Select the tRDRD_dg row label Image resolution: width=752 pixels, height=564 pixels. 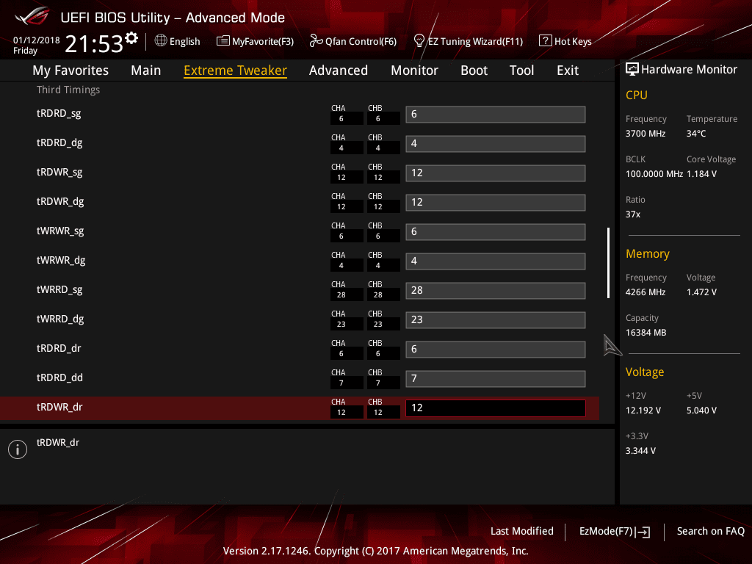pyautogui.click(x=59, y=143)
